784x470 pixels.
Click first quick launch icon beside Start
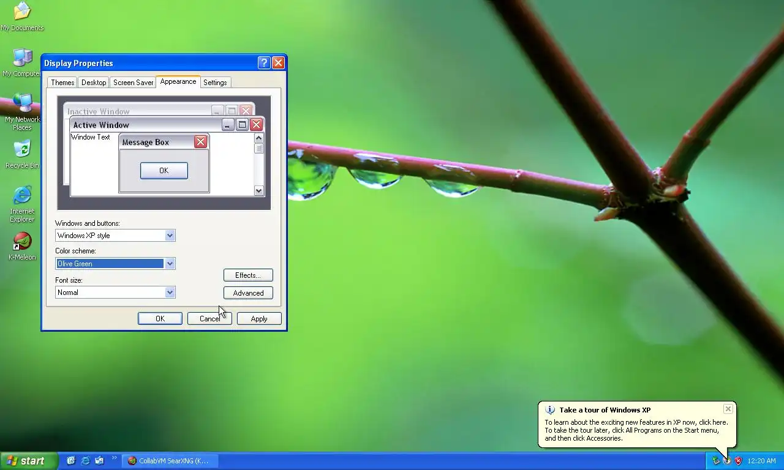pyautogui.click(x=71, y=461)
